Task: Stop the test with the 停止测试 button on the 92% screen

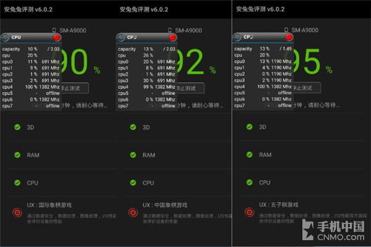Action: (x=191, y=88)
